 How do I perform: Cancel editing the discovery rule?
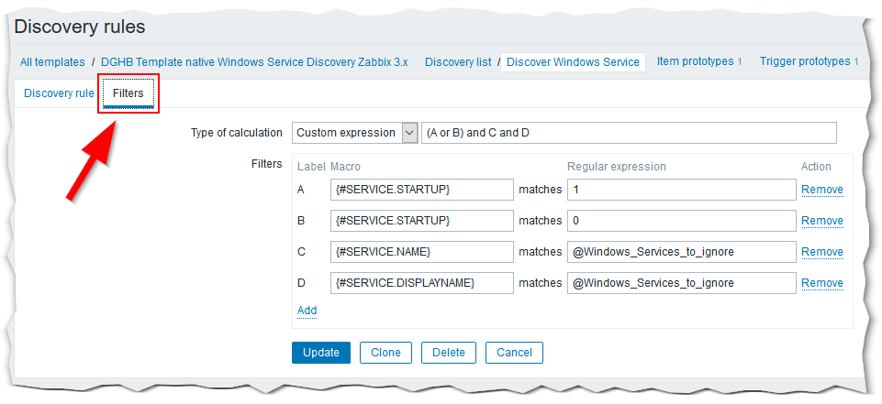pyautogui.click(x=514, y=353)
